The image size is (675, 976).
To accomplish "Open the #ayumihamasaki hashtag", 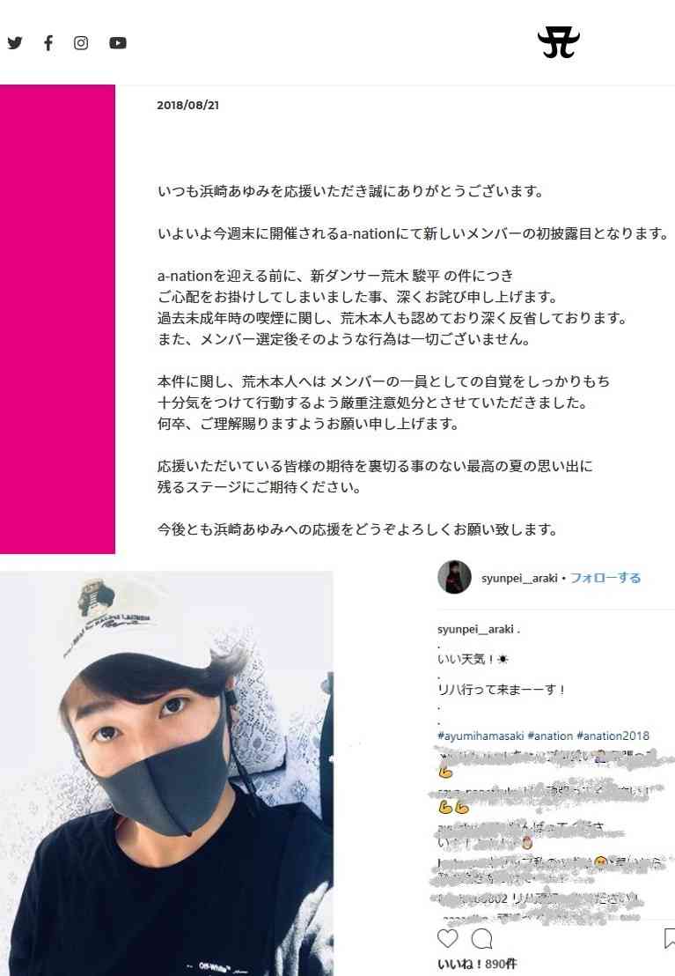I will (x=481, y=736).
